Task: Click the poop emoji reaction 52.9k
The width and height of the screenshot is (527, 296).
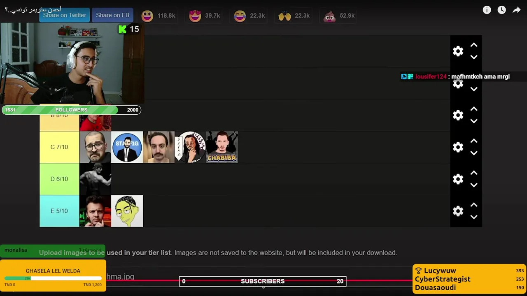Action: tap(339, 16)
